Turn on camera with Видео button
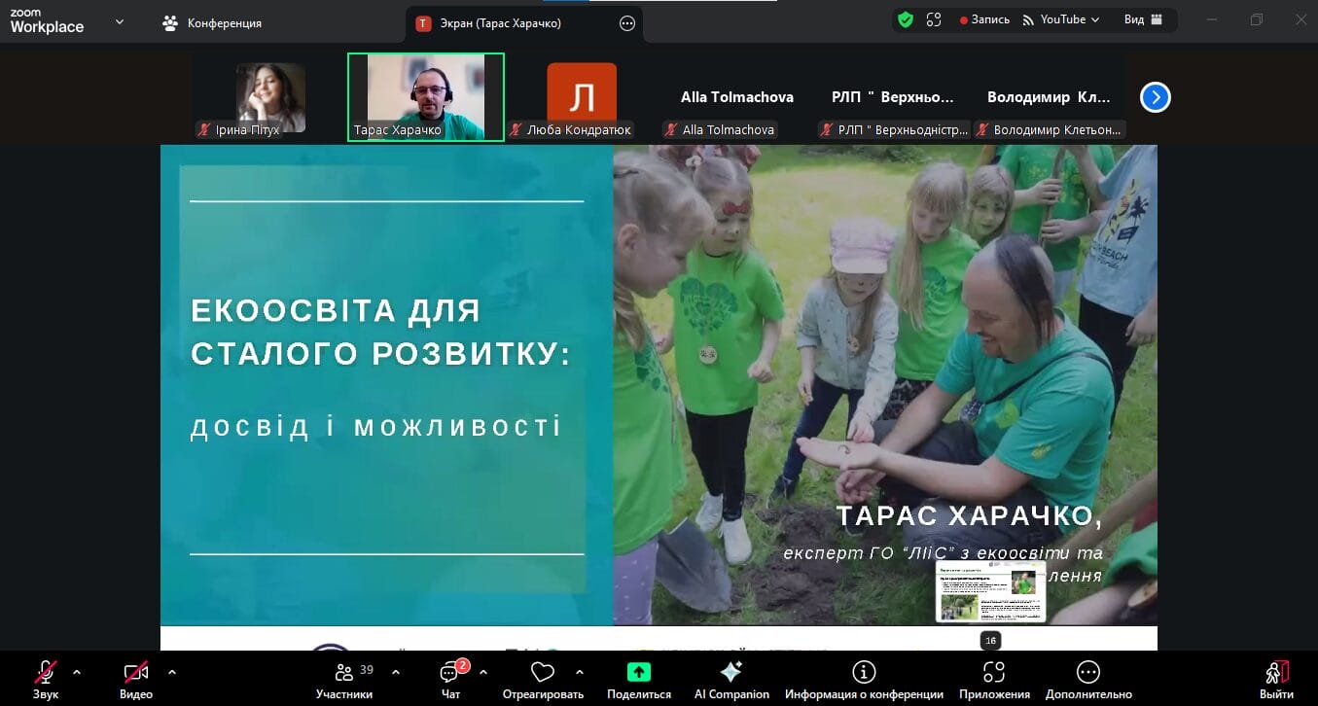 [x=136, y=673]
